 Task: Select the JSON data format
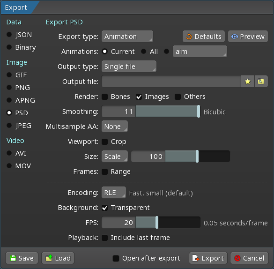[x=19, y=35]
